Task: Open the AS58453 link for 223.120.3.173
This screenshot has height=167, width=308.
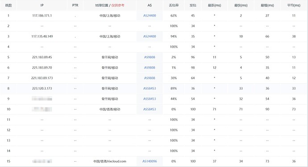Action: (150, 89)
